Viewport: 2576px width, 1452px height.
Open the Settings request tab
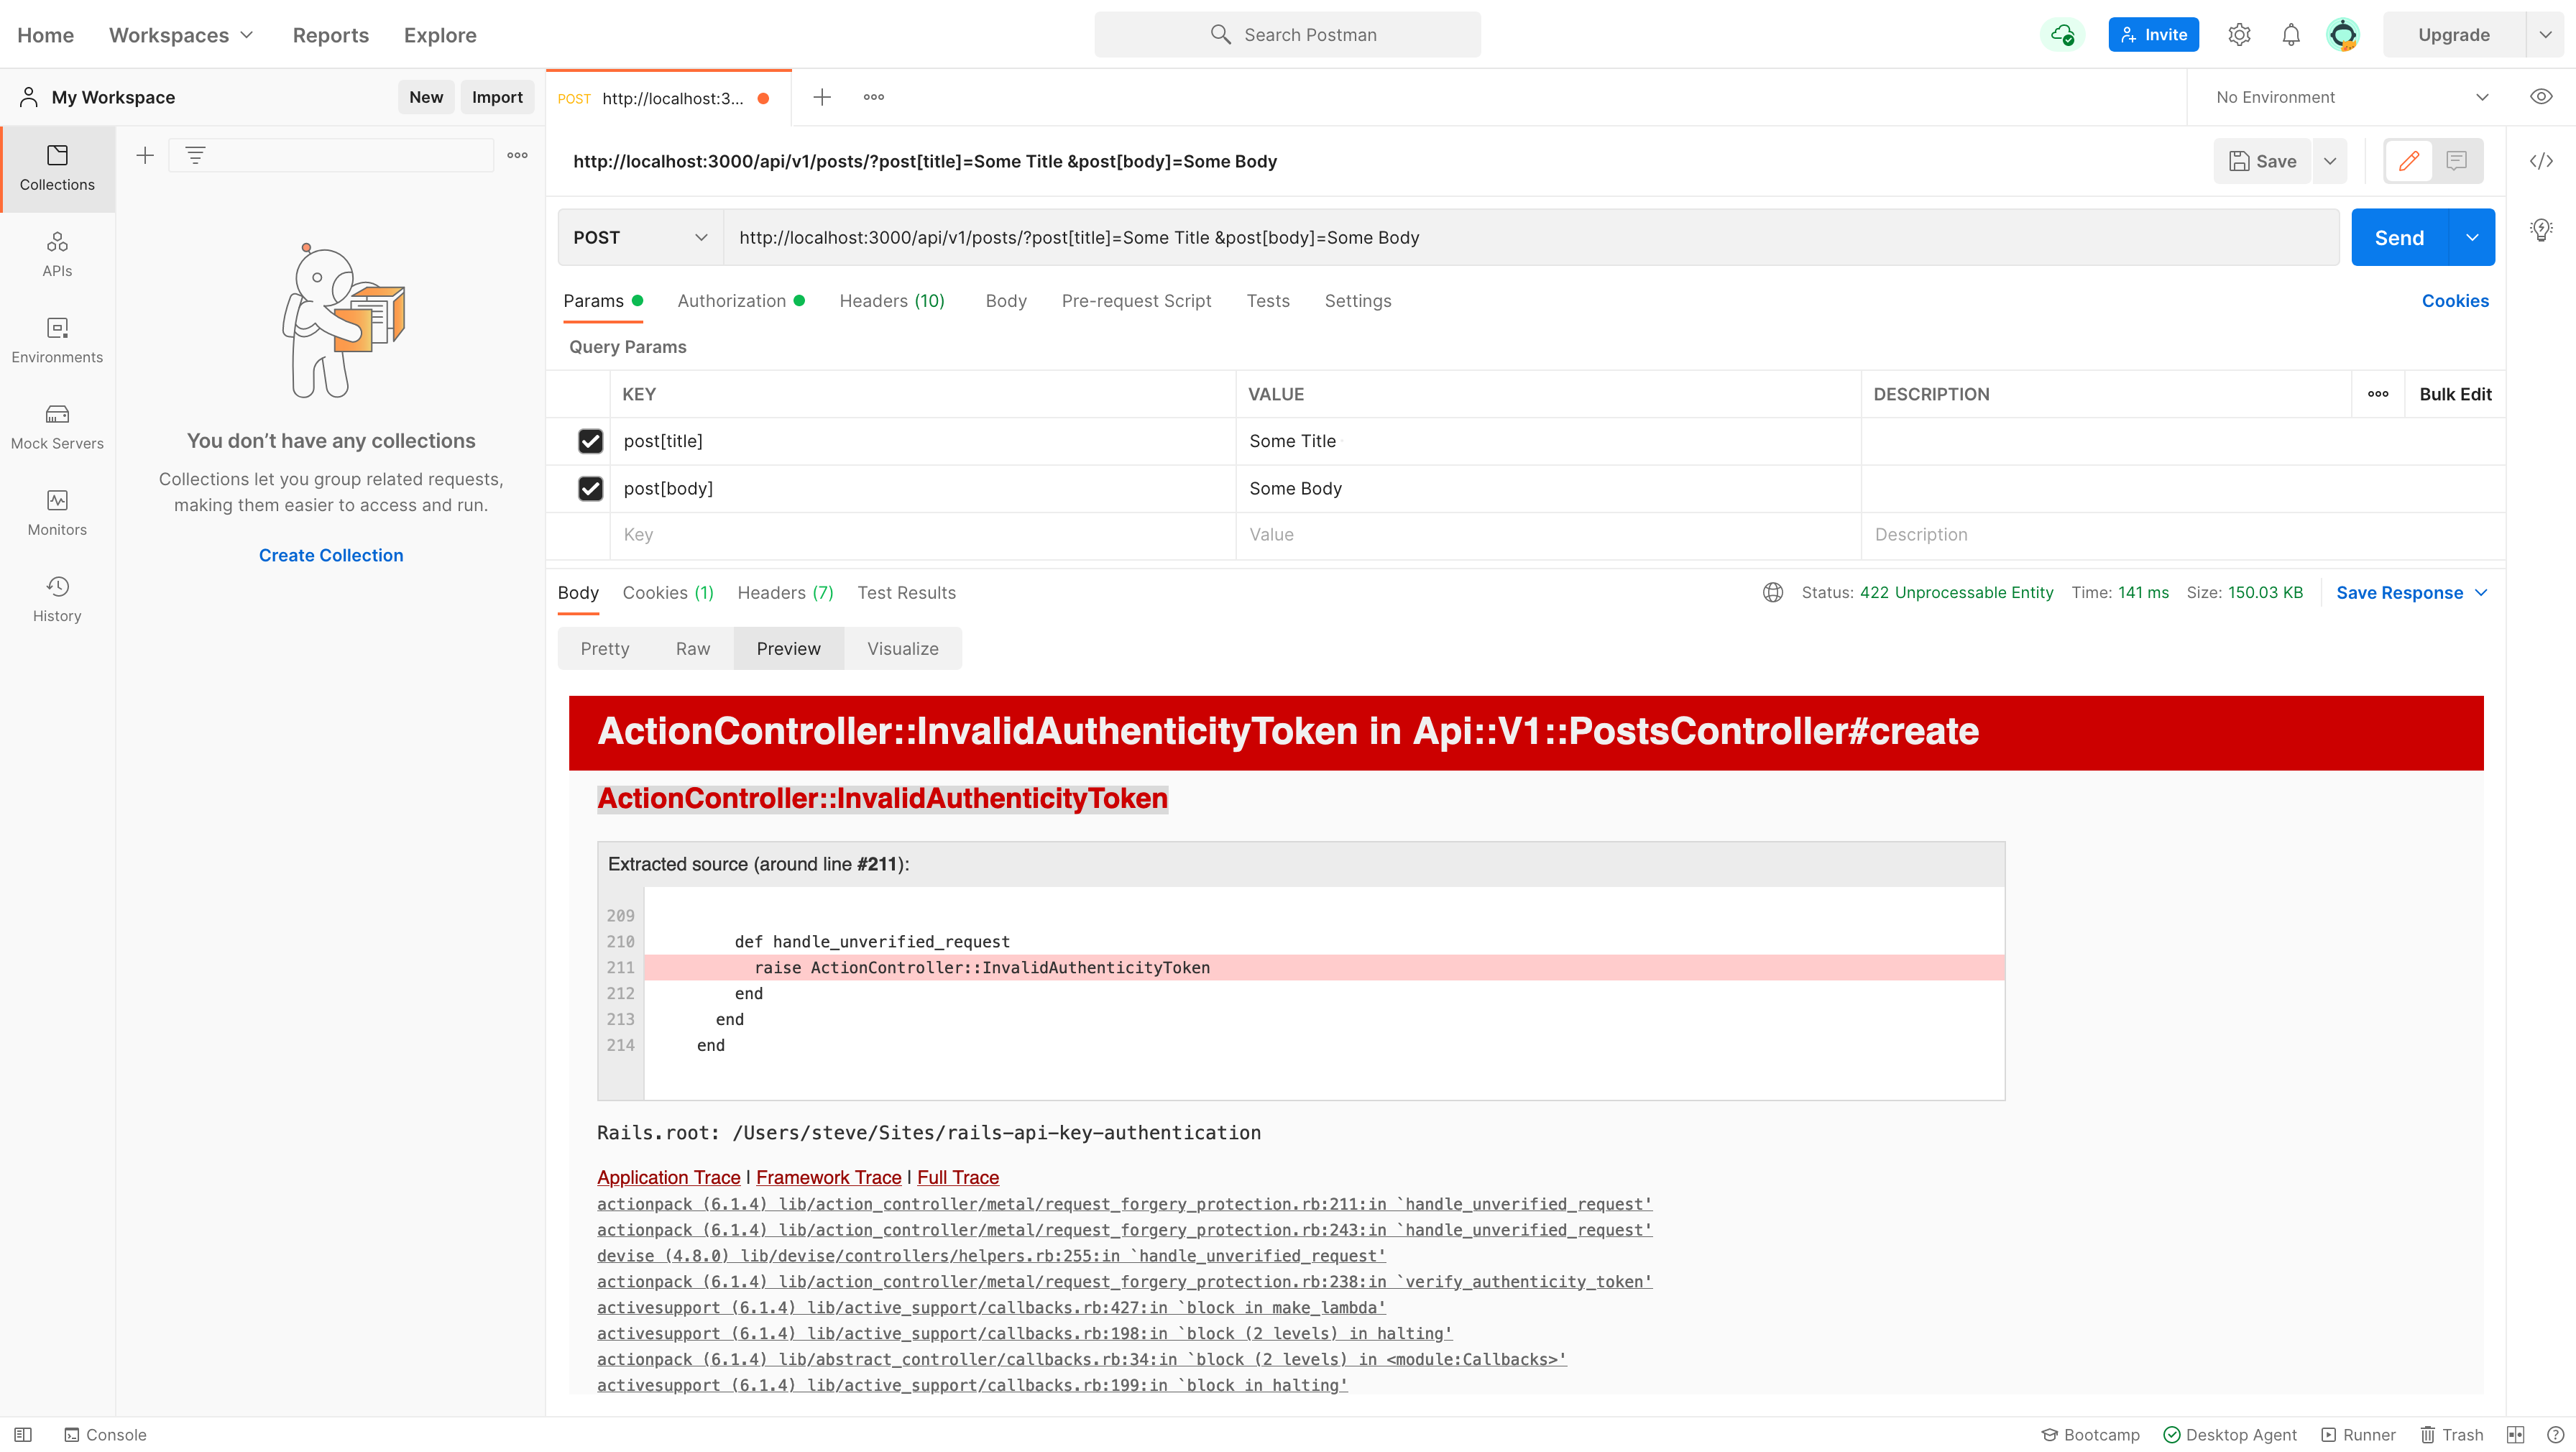1358,301
